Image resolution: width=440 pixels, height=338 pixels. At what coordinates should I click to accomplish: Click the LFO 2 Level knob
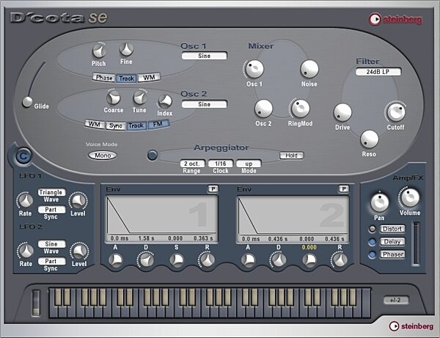[79, 251]
